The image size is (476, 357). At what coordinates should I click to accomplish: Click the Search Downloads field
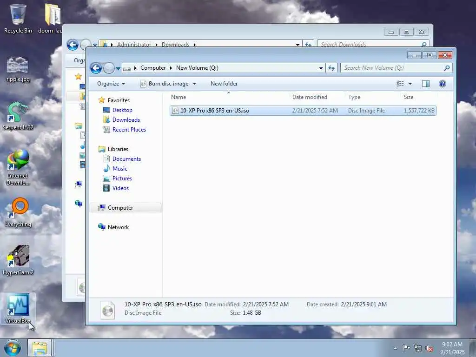[369, 45]
